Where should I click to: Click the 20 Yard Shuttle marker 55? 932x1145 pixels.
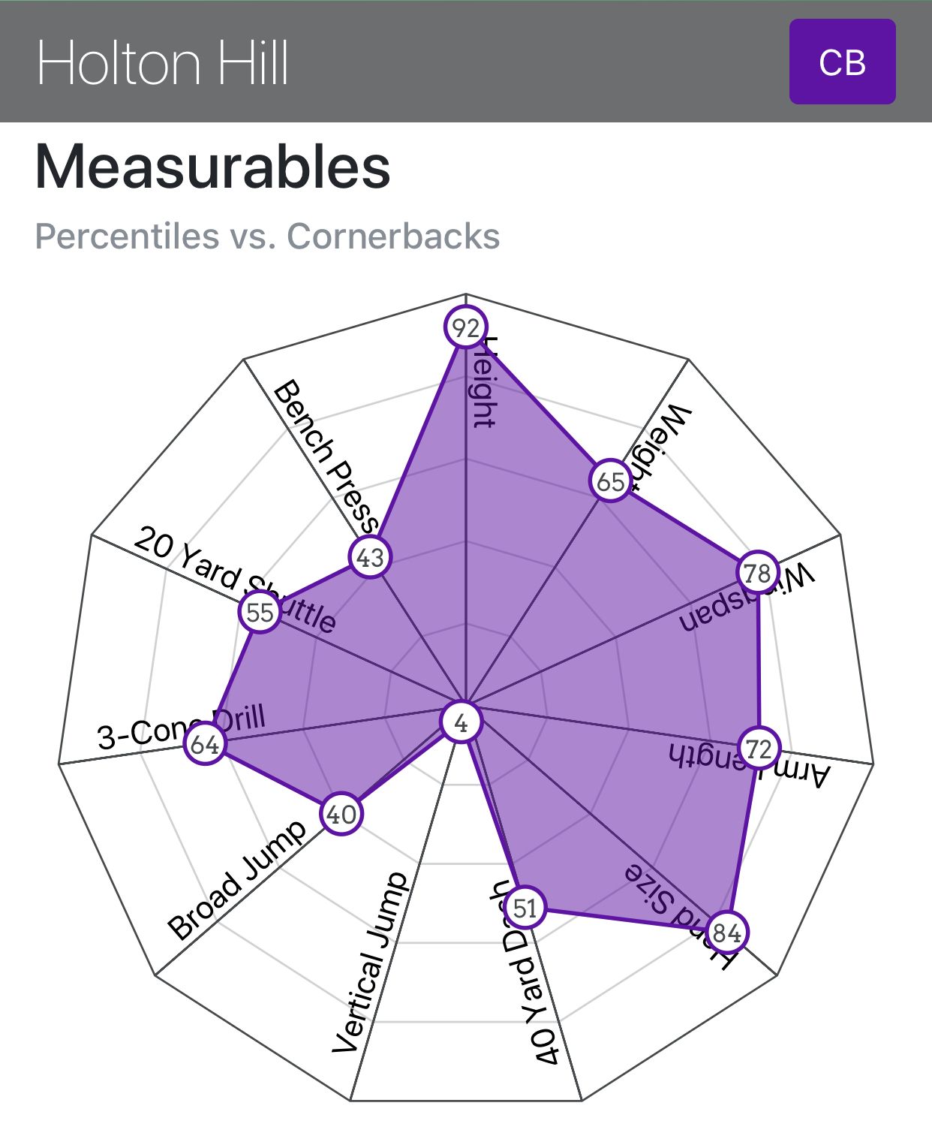click(x=260, y=612)
